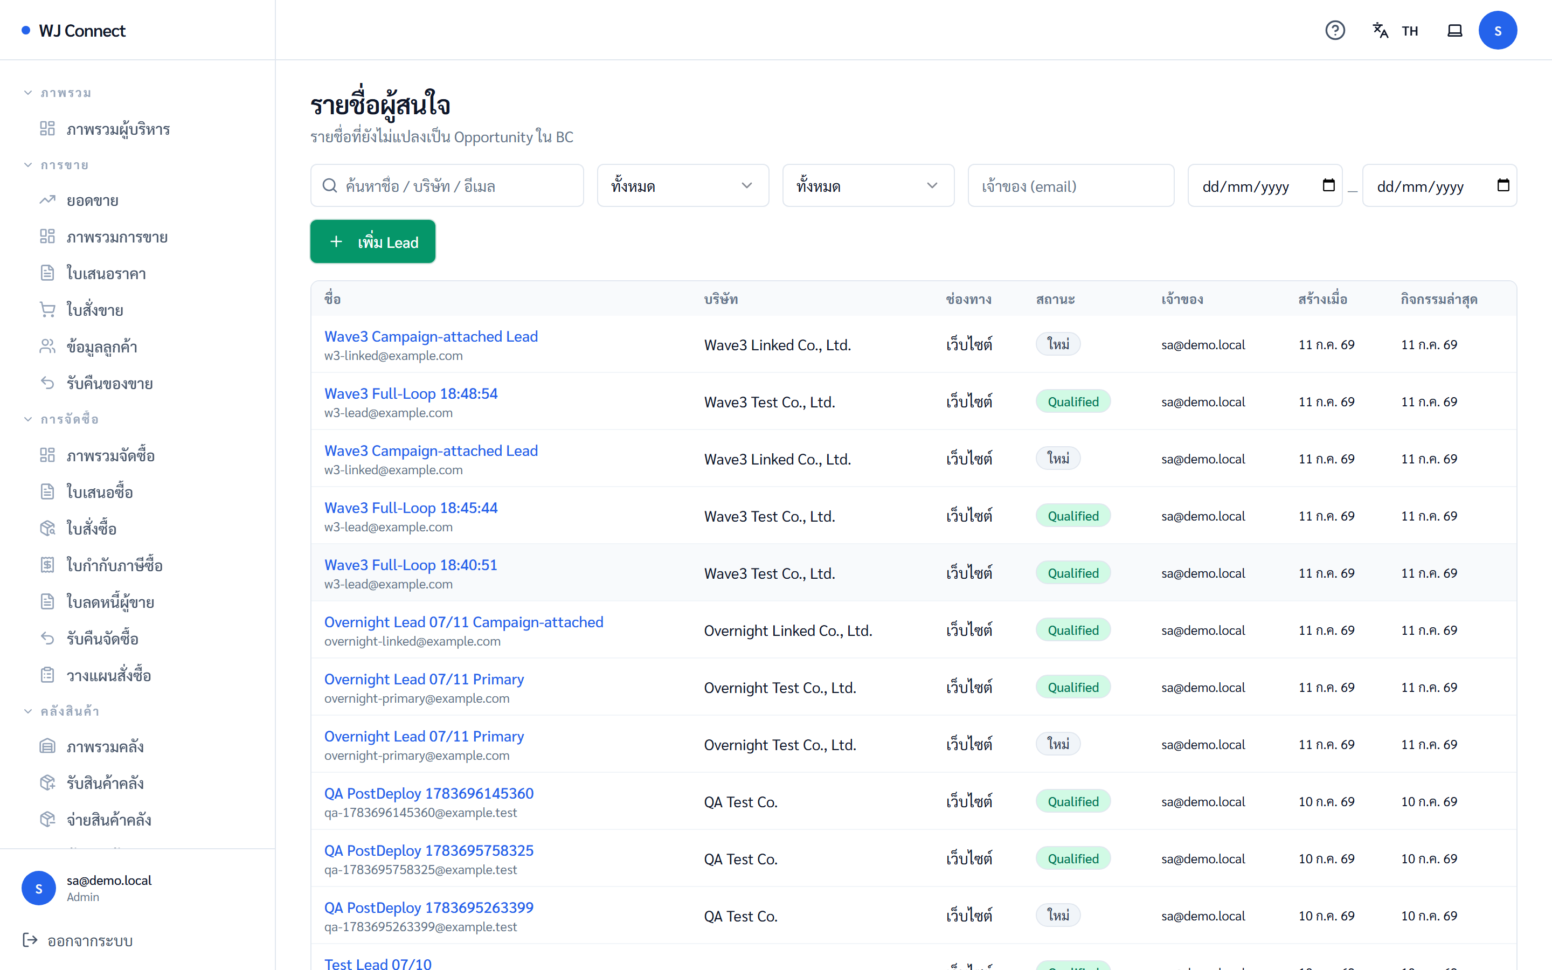
Task: Click the ข้อมูลลูกค้า people icon
Action: (47, 347)
